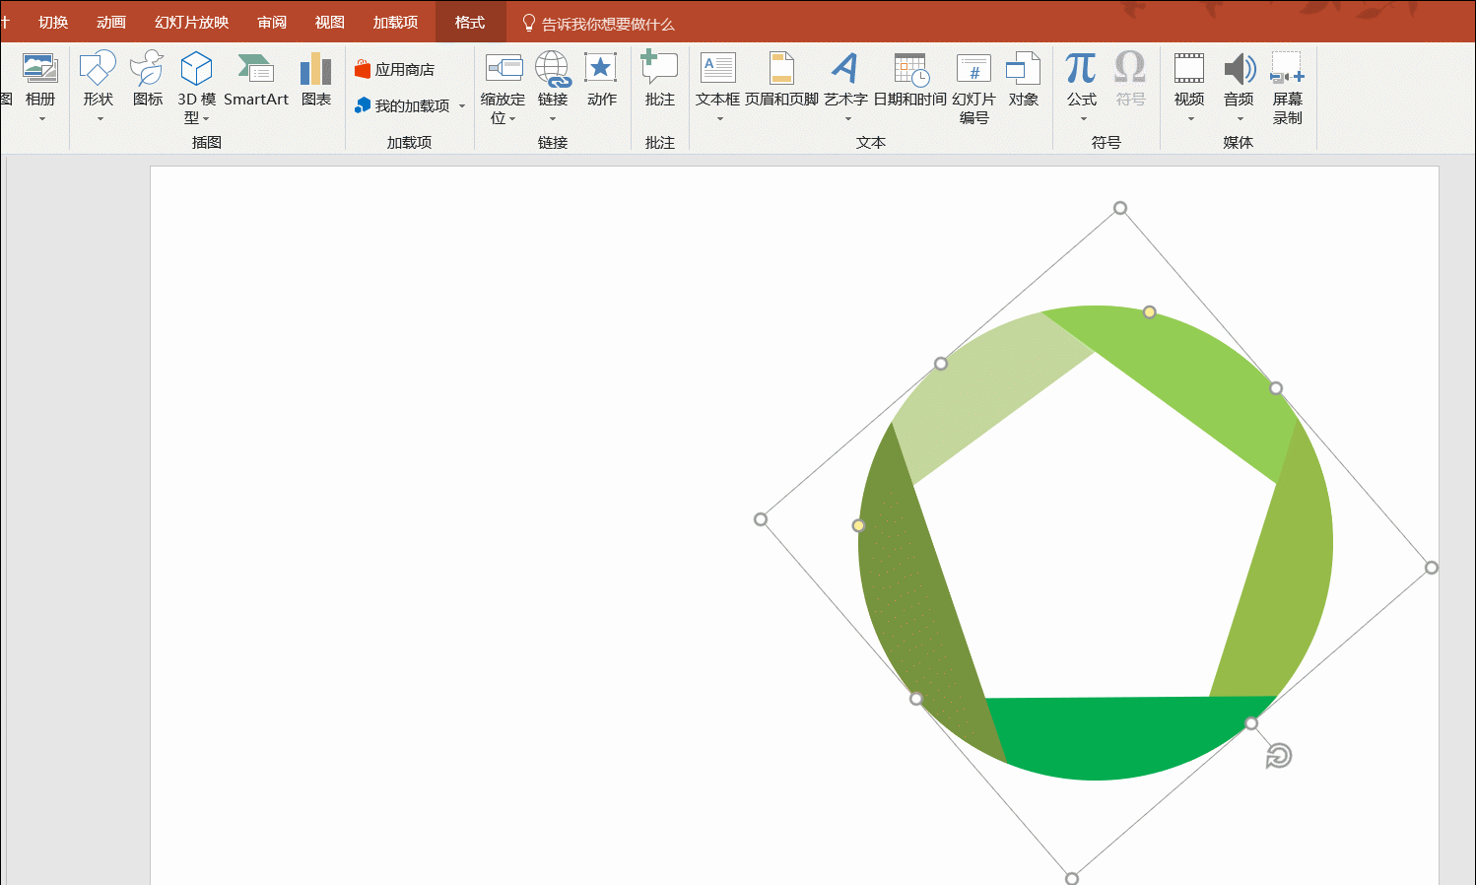Select the bright green bottom arc segment

click(1113, 737)
